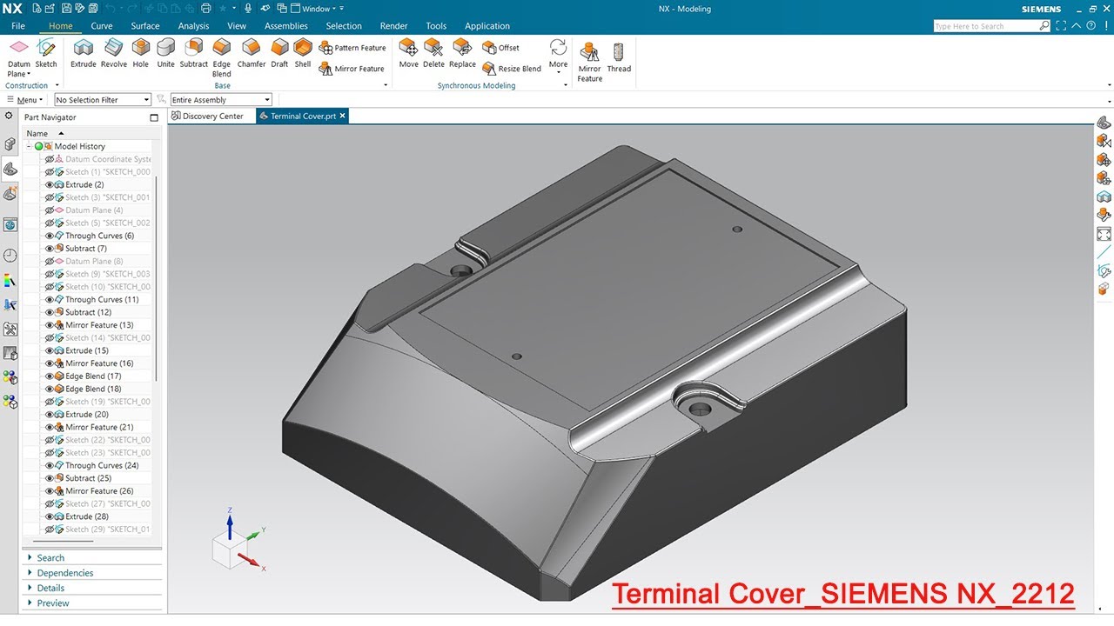Open the Part Navigator sidebar tab
The height and width of the screenshot is (626, 1114).
click(x=10, y=169)
